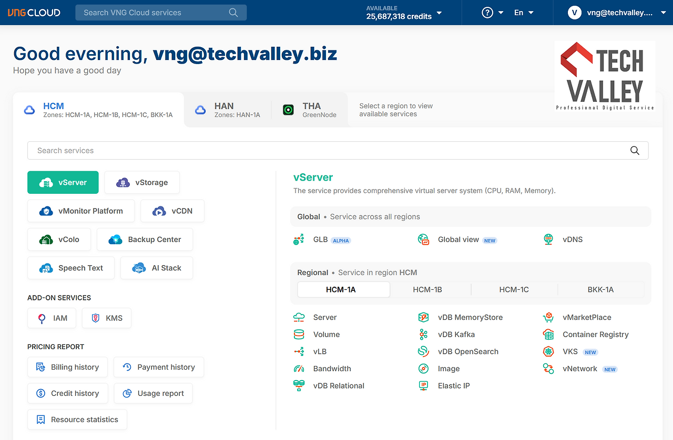Open the Global view link text
Screen dimensions: 673x440
pyautogui.click(x=458, y=239)
